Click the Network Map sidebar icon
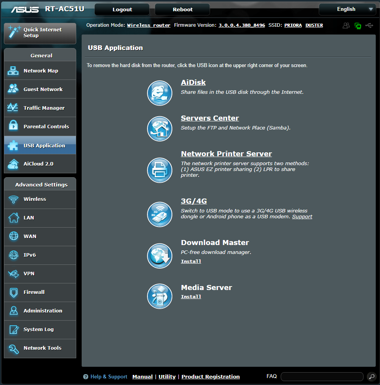The width and height of the screenshot is (380, 385). click(13, 71)
